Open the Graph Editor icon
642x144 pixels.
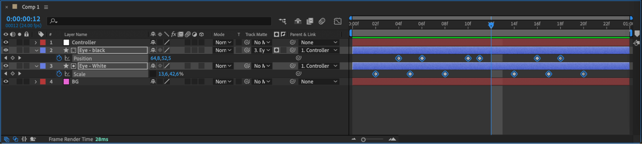pyautogui.click(x=338, y=21)
